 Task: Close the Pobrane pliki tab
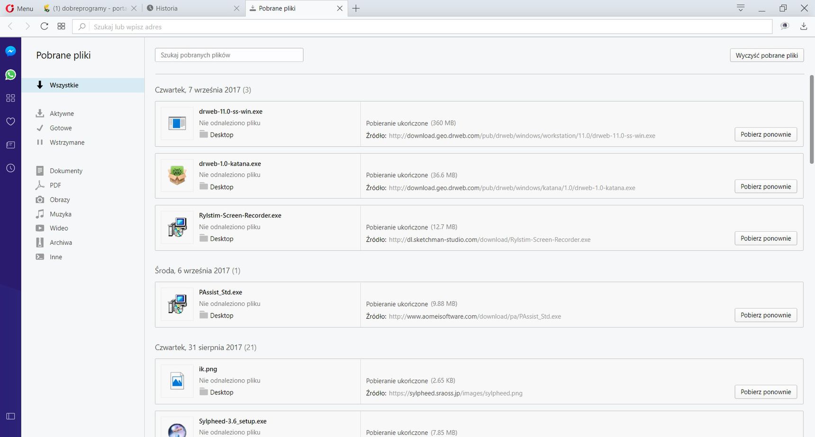pyautogui.click(x=339, y=9)
